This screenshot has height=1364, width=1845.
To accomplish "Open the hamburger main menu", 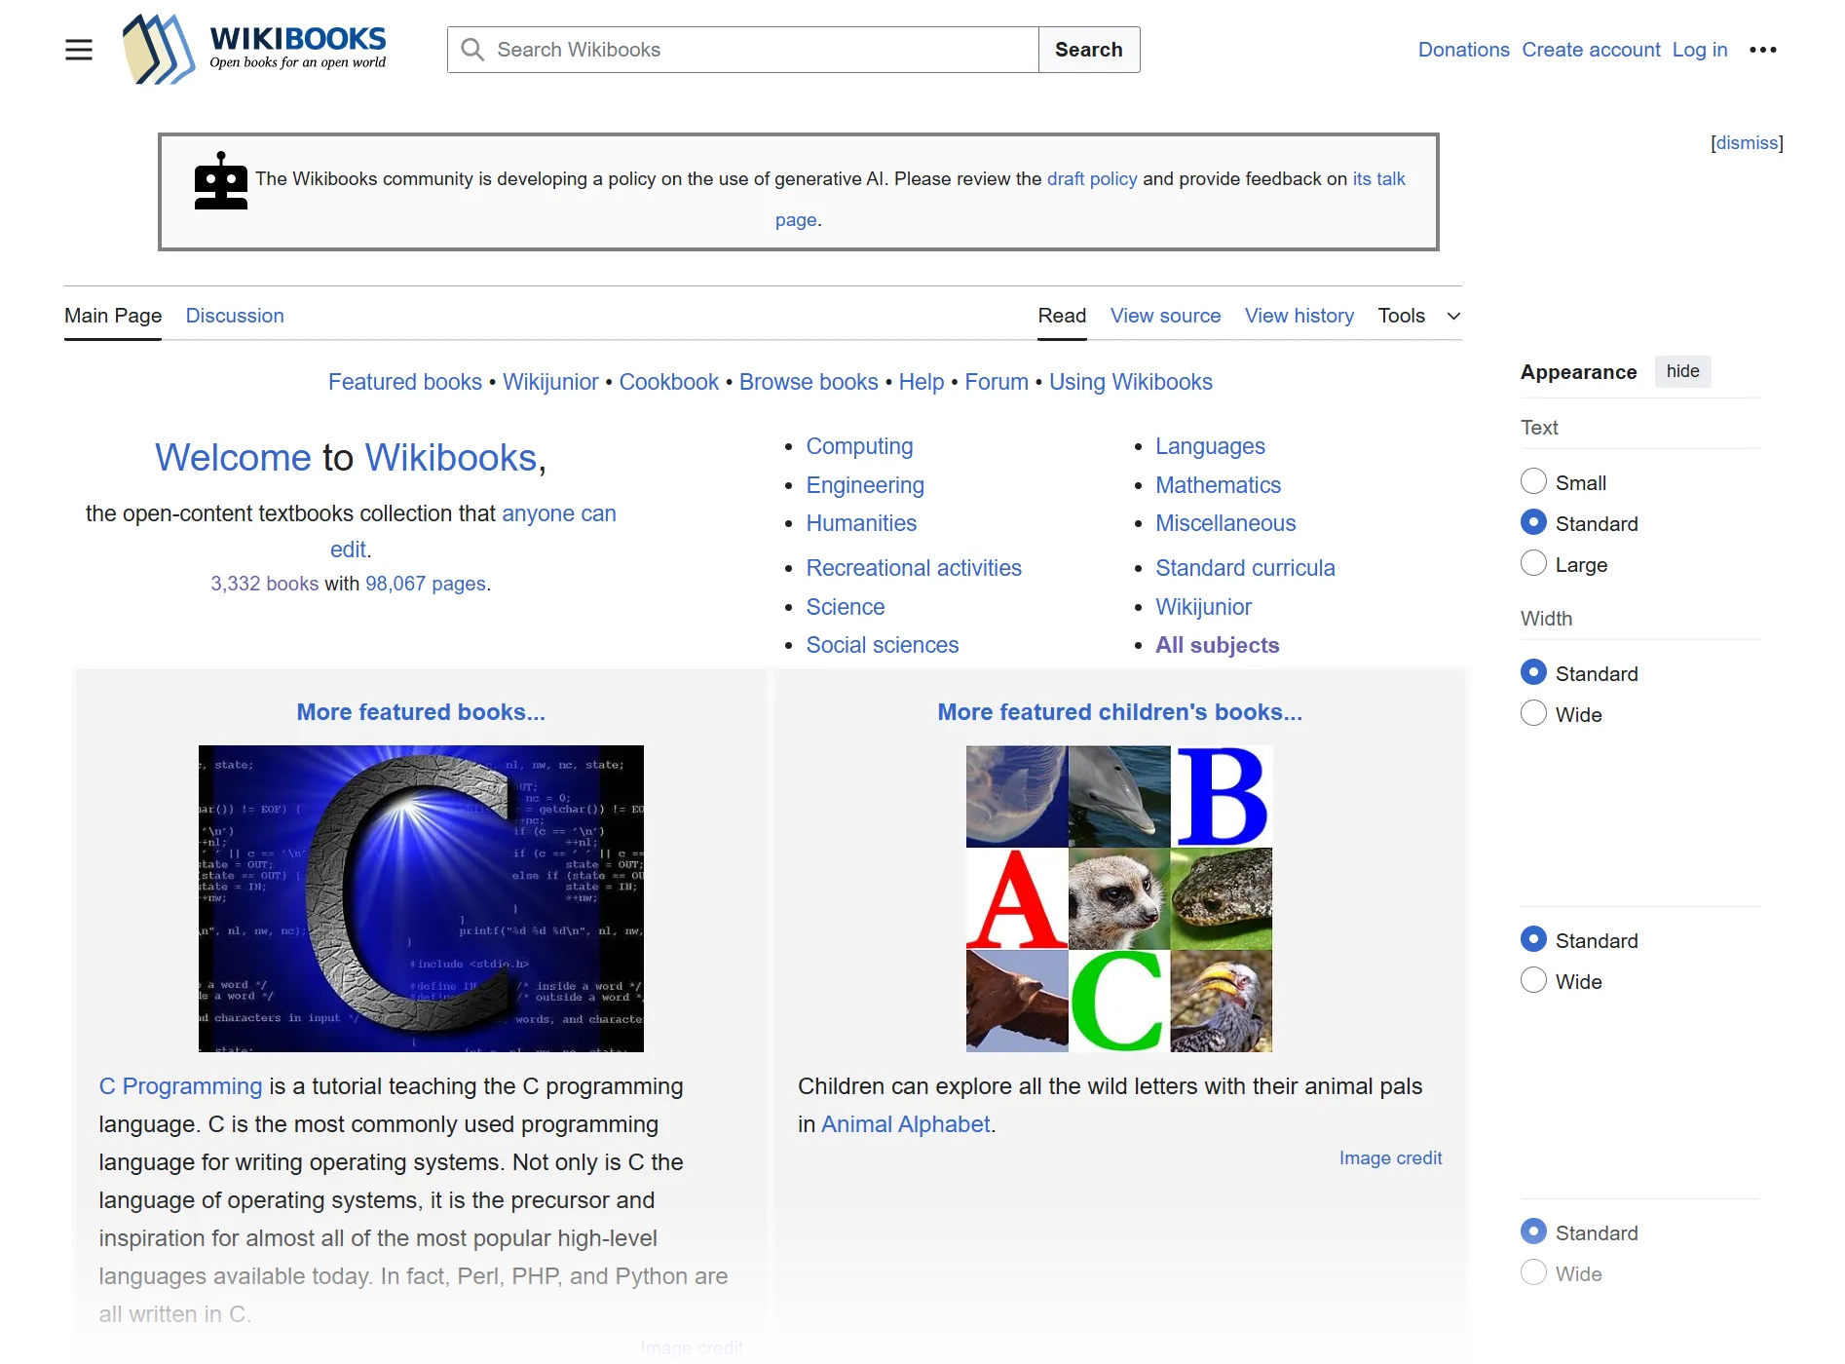I will click(x=78, y=49).
